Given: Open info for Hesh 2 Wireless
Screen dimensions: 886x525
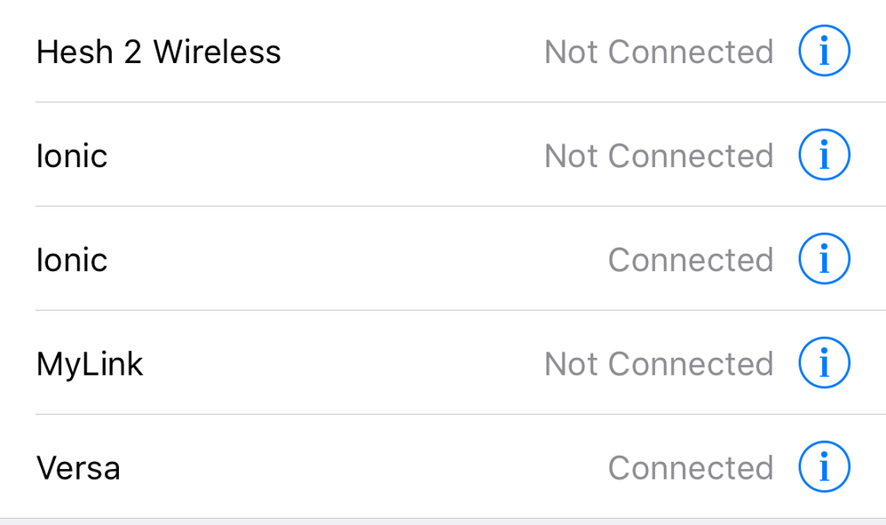Looking at the screenshot, I should 824,52.
